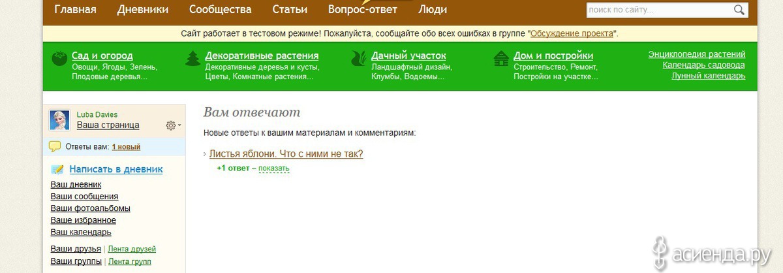
Task: Click Написать в дневник link
Action: coord(116,169)
